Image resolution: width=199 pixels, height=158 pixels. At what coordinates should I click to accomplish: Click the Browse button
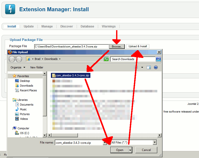coord(117,46)
